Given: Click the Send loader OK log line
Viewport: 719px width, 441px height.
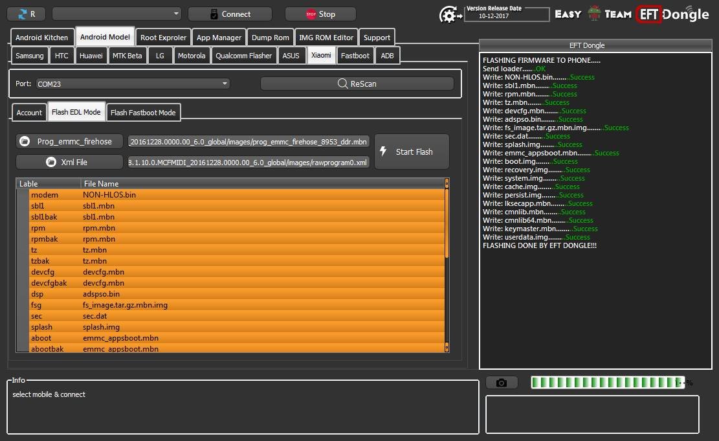Looking at the screenshot, I should point(514,69).
